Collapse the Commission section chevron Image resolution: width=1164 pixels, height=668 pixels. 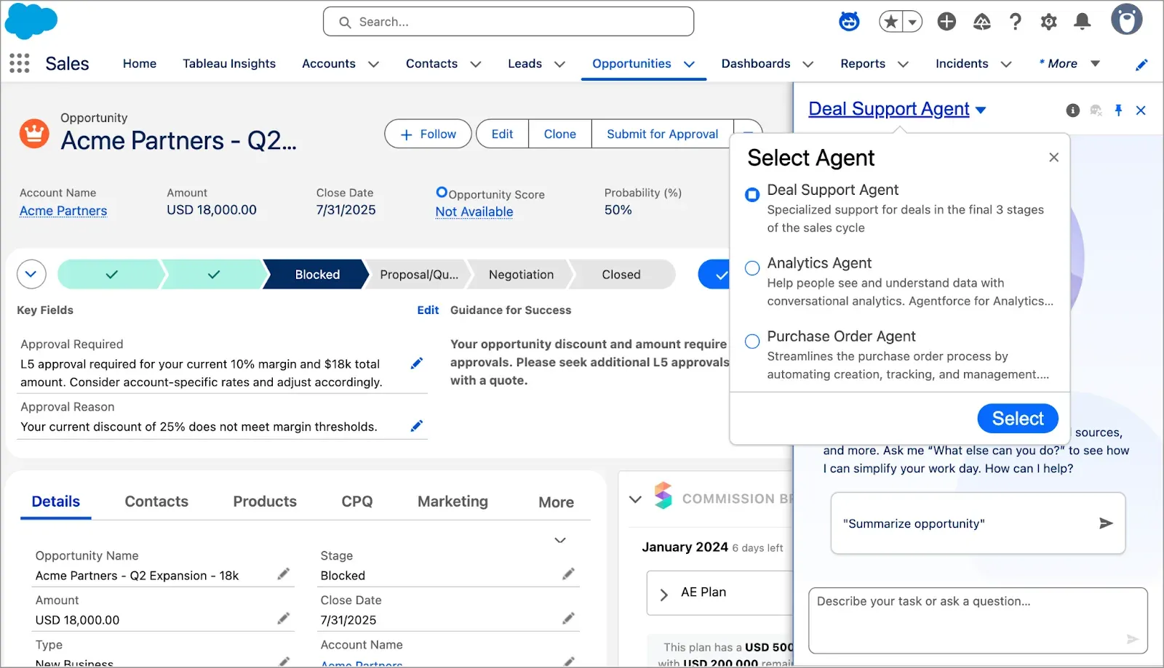[x=634, y=499]
